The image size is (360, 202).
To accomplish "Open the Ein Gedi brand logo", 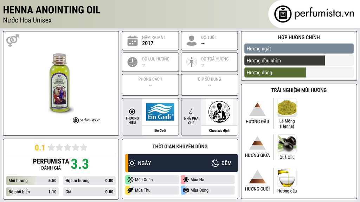I will pyautogui.click(x=160, y=112).
